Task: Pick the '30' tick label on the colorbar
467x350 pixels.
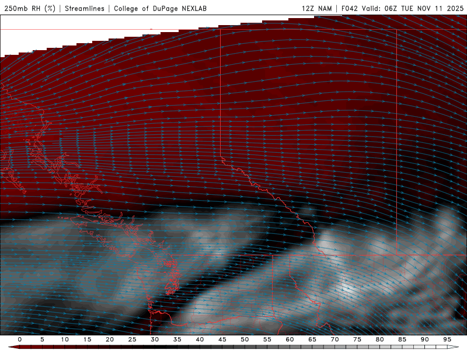Action: (155, 339)
